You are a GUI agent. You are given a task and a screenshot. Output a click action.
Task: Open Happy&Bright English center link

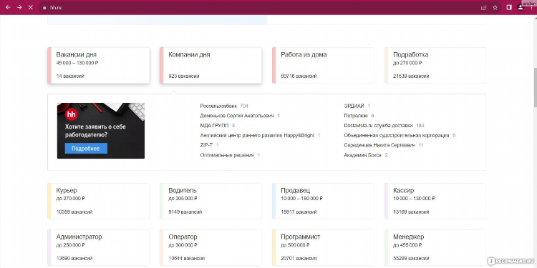(257, 135)
